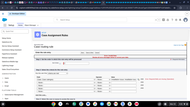Click the Salesforce cloud logo
Screen dimensions: 190x107
4,20
